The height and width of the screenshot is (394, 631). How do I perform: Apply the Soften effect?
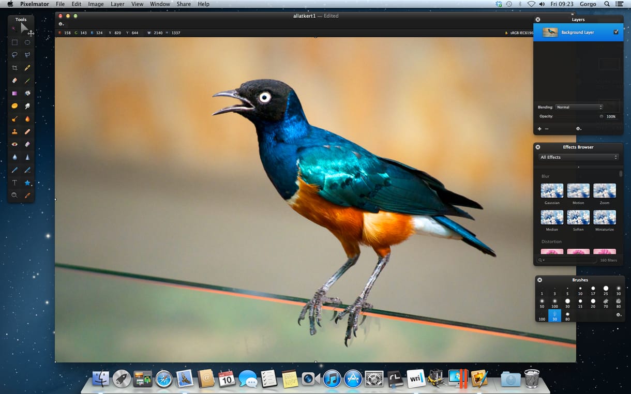tap(578, 217)
